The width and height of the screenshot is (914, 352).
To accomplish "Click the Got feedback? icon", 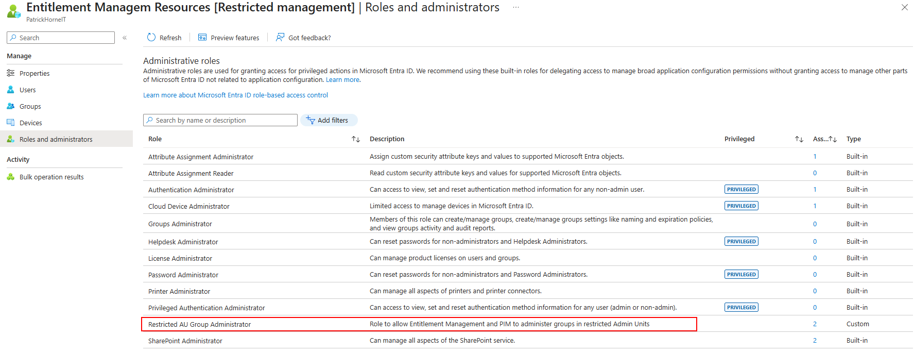I will 280,38.
